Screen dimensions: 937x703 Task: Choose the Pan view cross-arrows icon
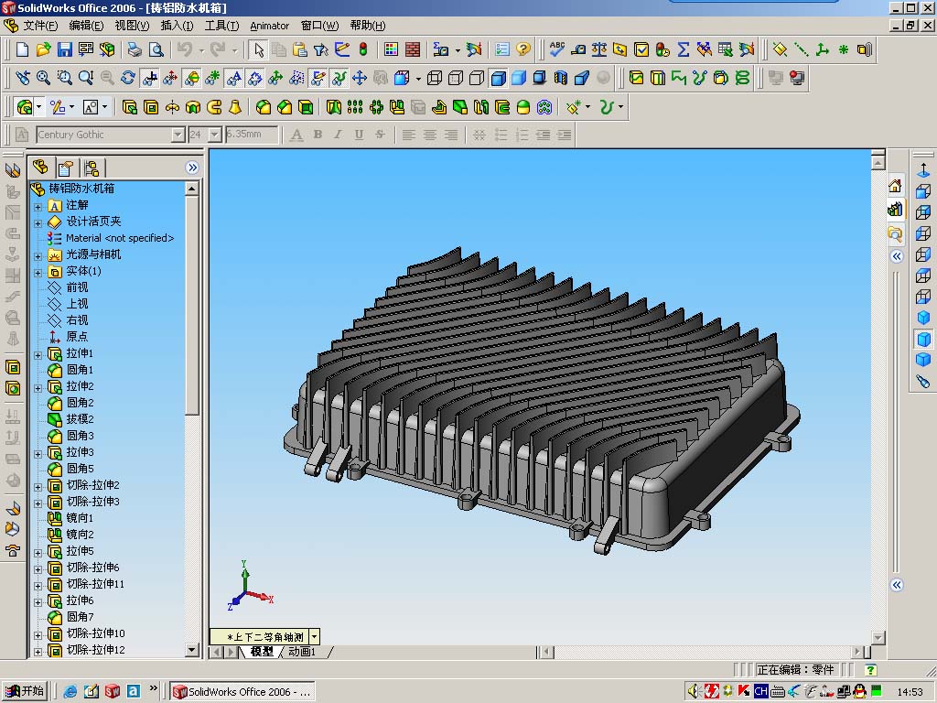(360, 78)
